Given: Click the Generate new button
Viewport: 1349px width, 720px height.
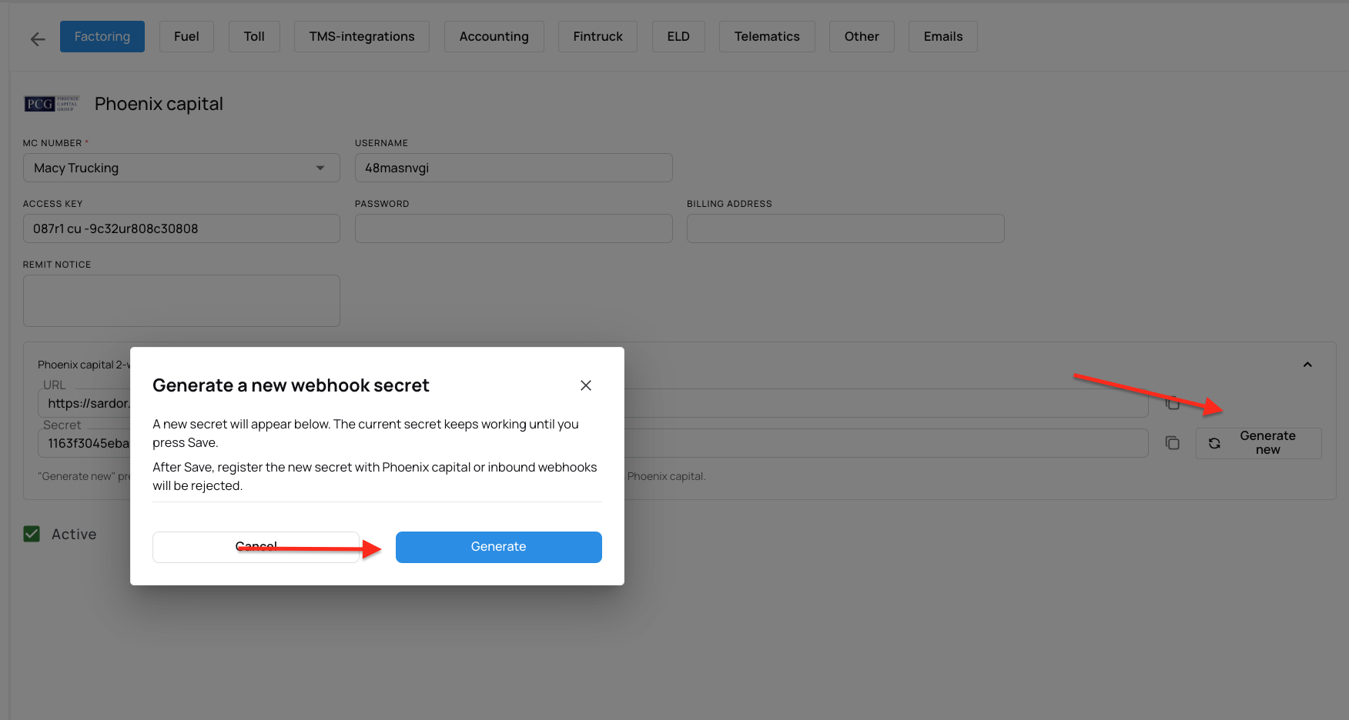Looking at the screenshot, I should [1259, 443].
